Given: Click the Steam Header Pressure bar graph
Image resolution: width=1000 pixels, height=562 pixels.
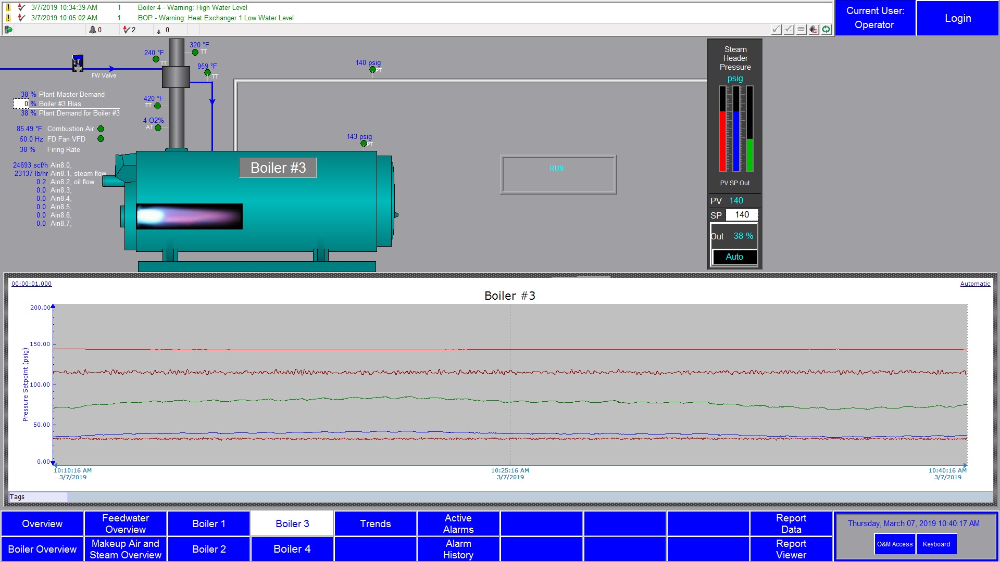Looking at the screenshot, I should 735,129.
